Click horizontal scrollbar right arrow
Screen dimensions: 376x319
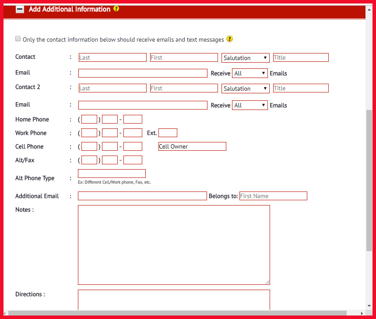(362, 313)
